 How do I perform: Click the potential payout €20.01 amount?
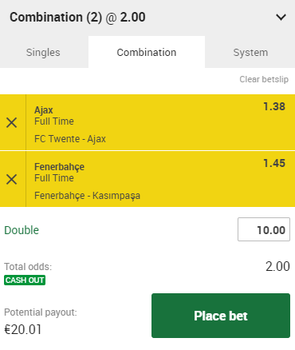click(x=23, y=329)
